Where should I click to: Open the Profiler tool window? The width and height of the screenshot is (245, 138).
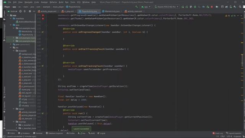(70, 133)
